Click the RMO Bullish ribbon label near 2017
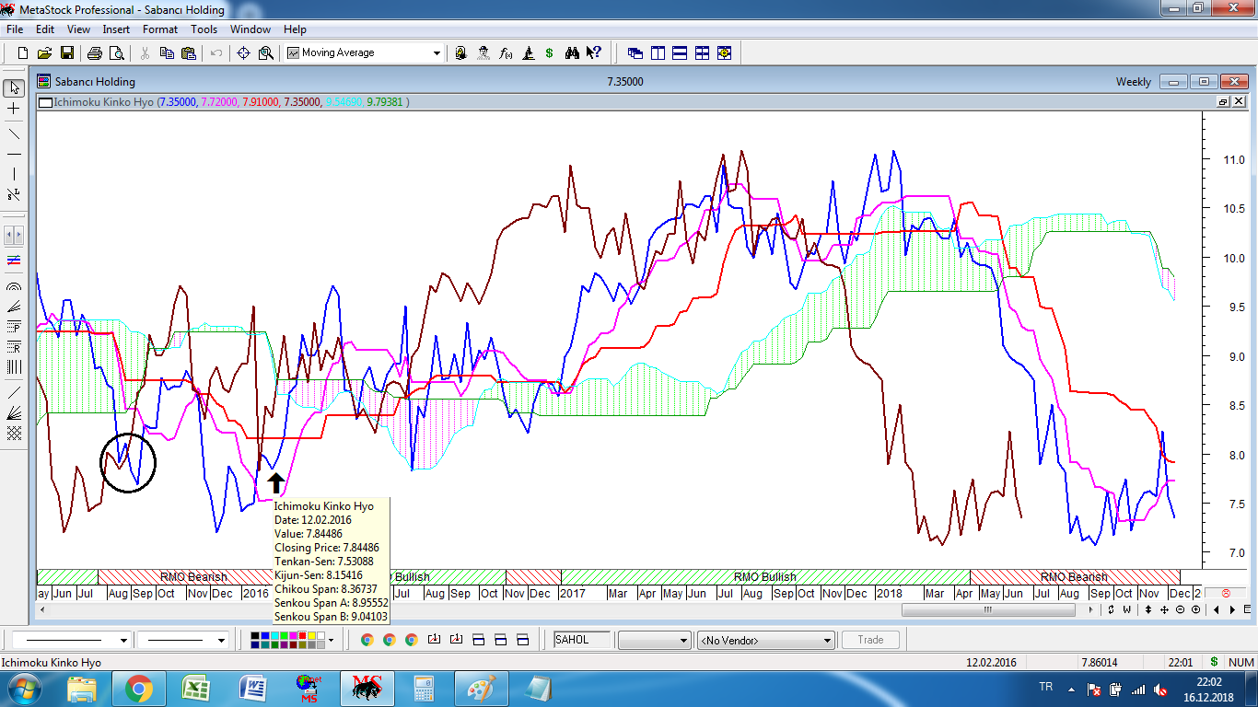1258x707 pixels. (x=765, y=577)
